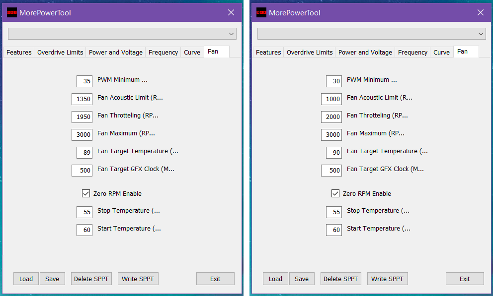Click the Fan Target Temperature field showing 90
Image resolution: width=493 pixels, height=296 pixels.
(x=334, y=153)
